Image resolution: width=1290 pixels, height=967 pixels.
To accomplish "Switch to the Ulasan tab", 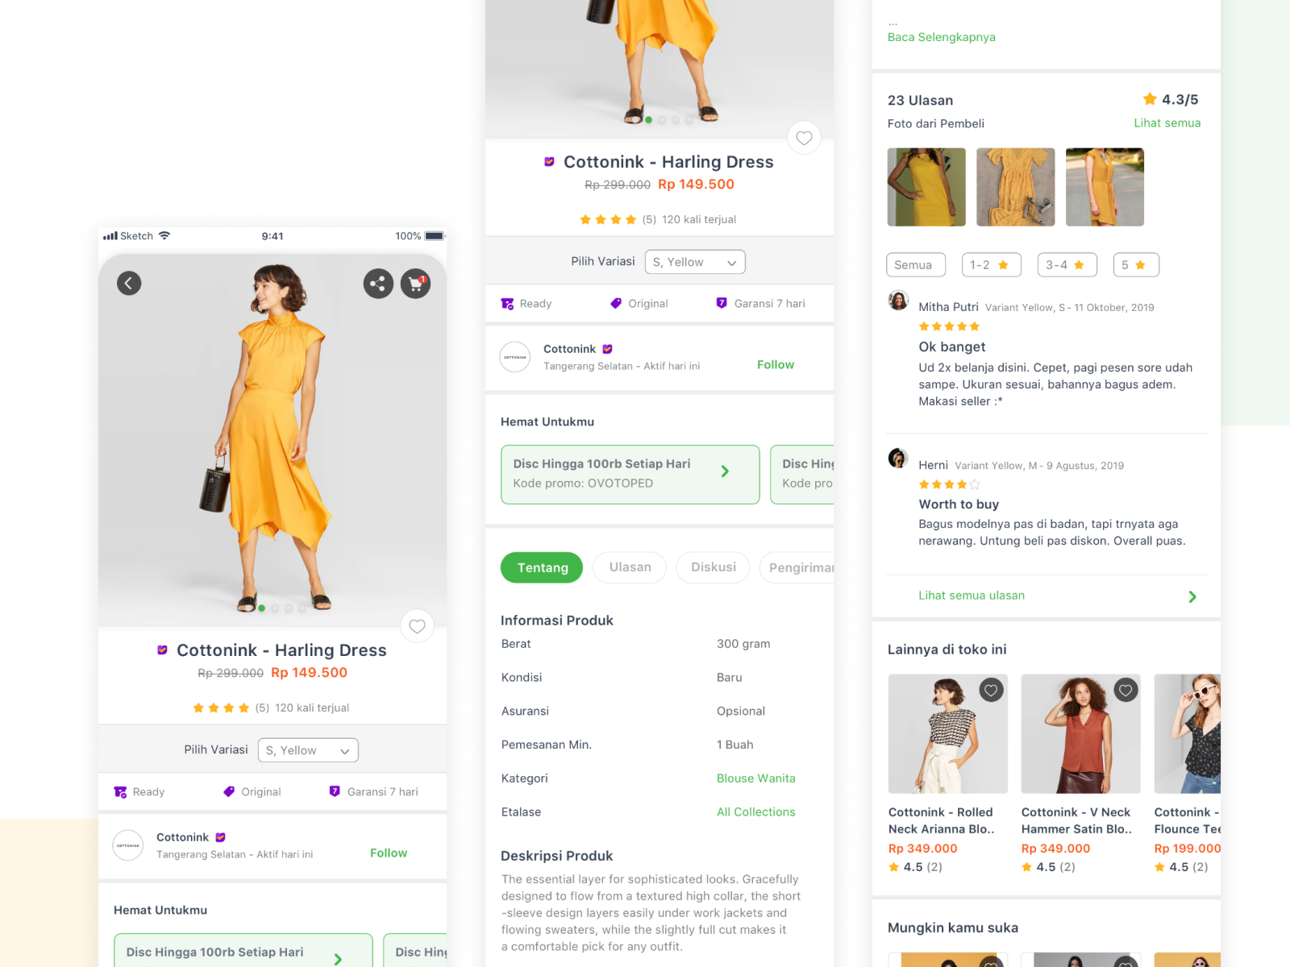I will coord(630,567).
